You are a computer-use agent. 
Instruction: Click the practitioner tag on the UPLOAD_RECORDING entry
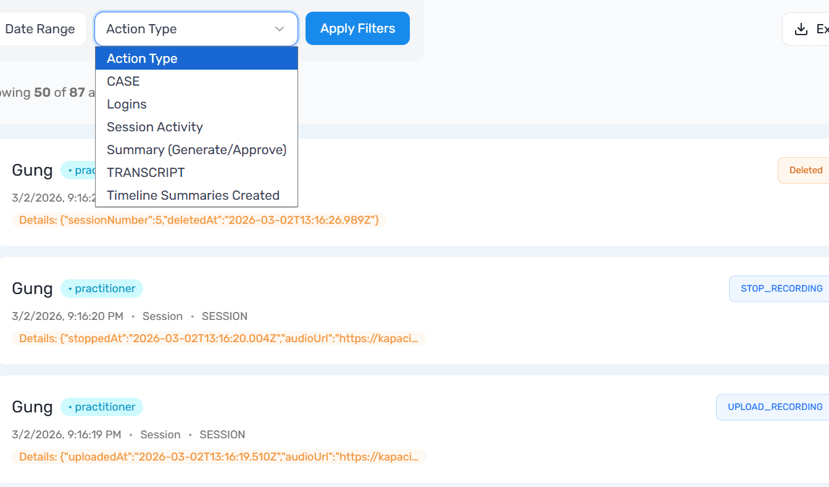[102, 407]
